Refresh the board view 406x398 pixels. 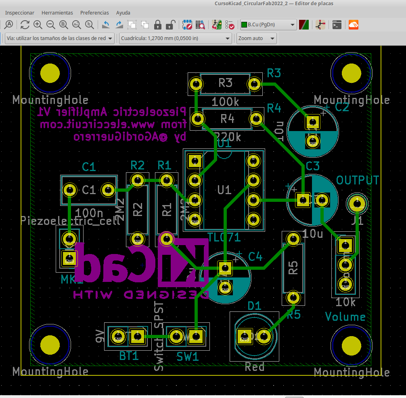25,25
